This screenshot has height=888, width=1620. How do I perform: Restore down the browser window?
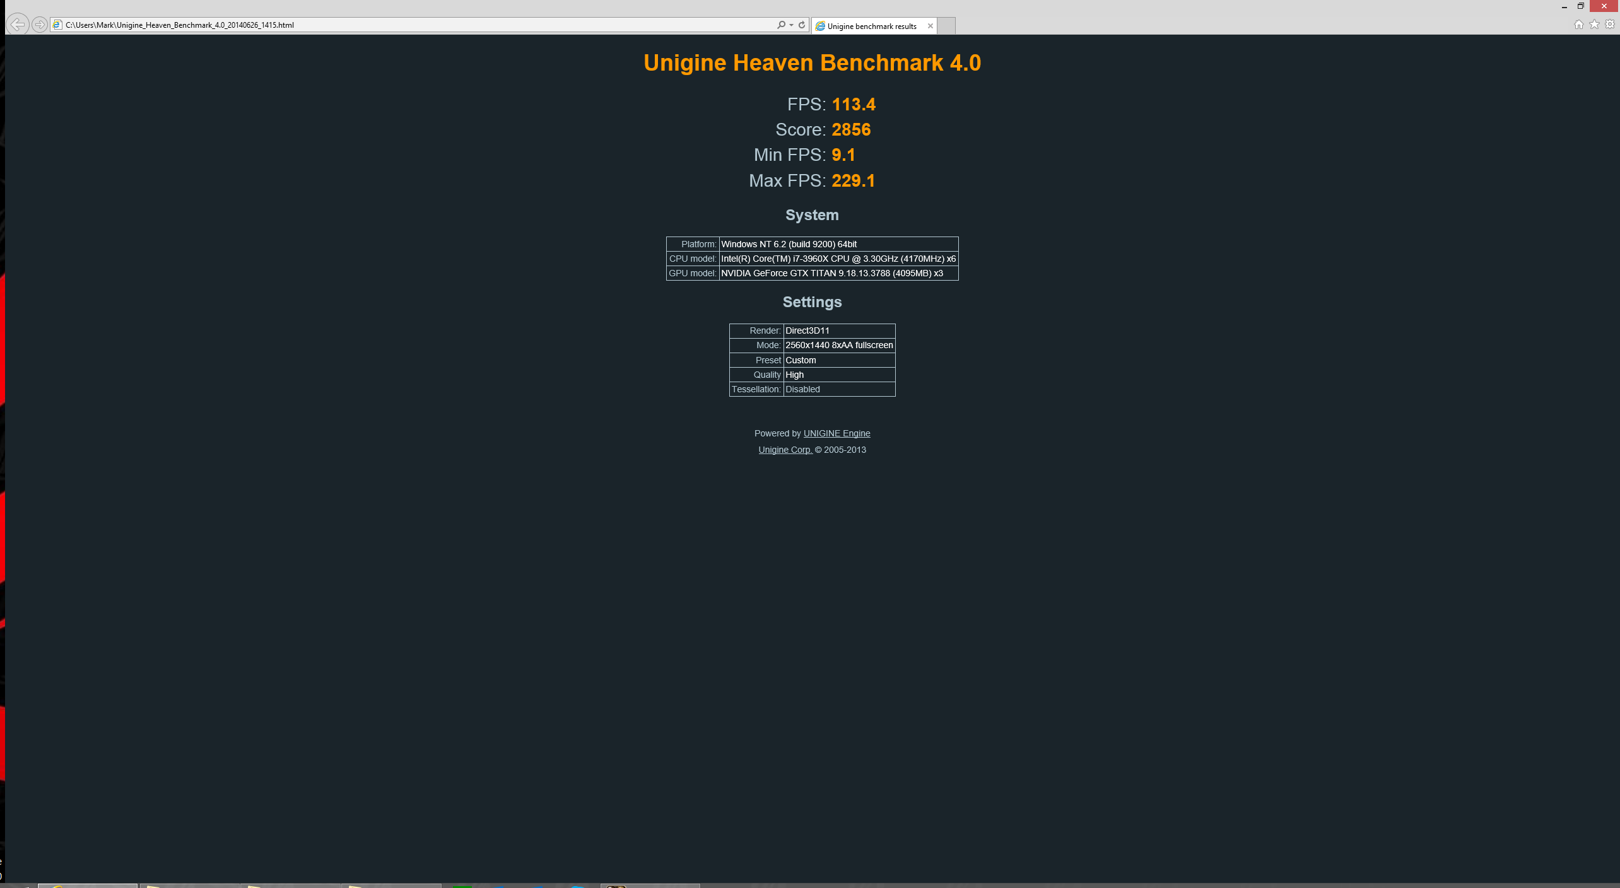pos(1581,6)
